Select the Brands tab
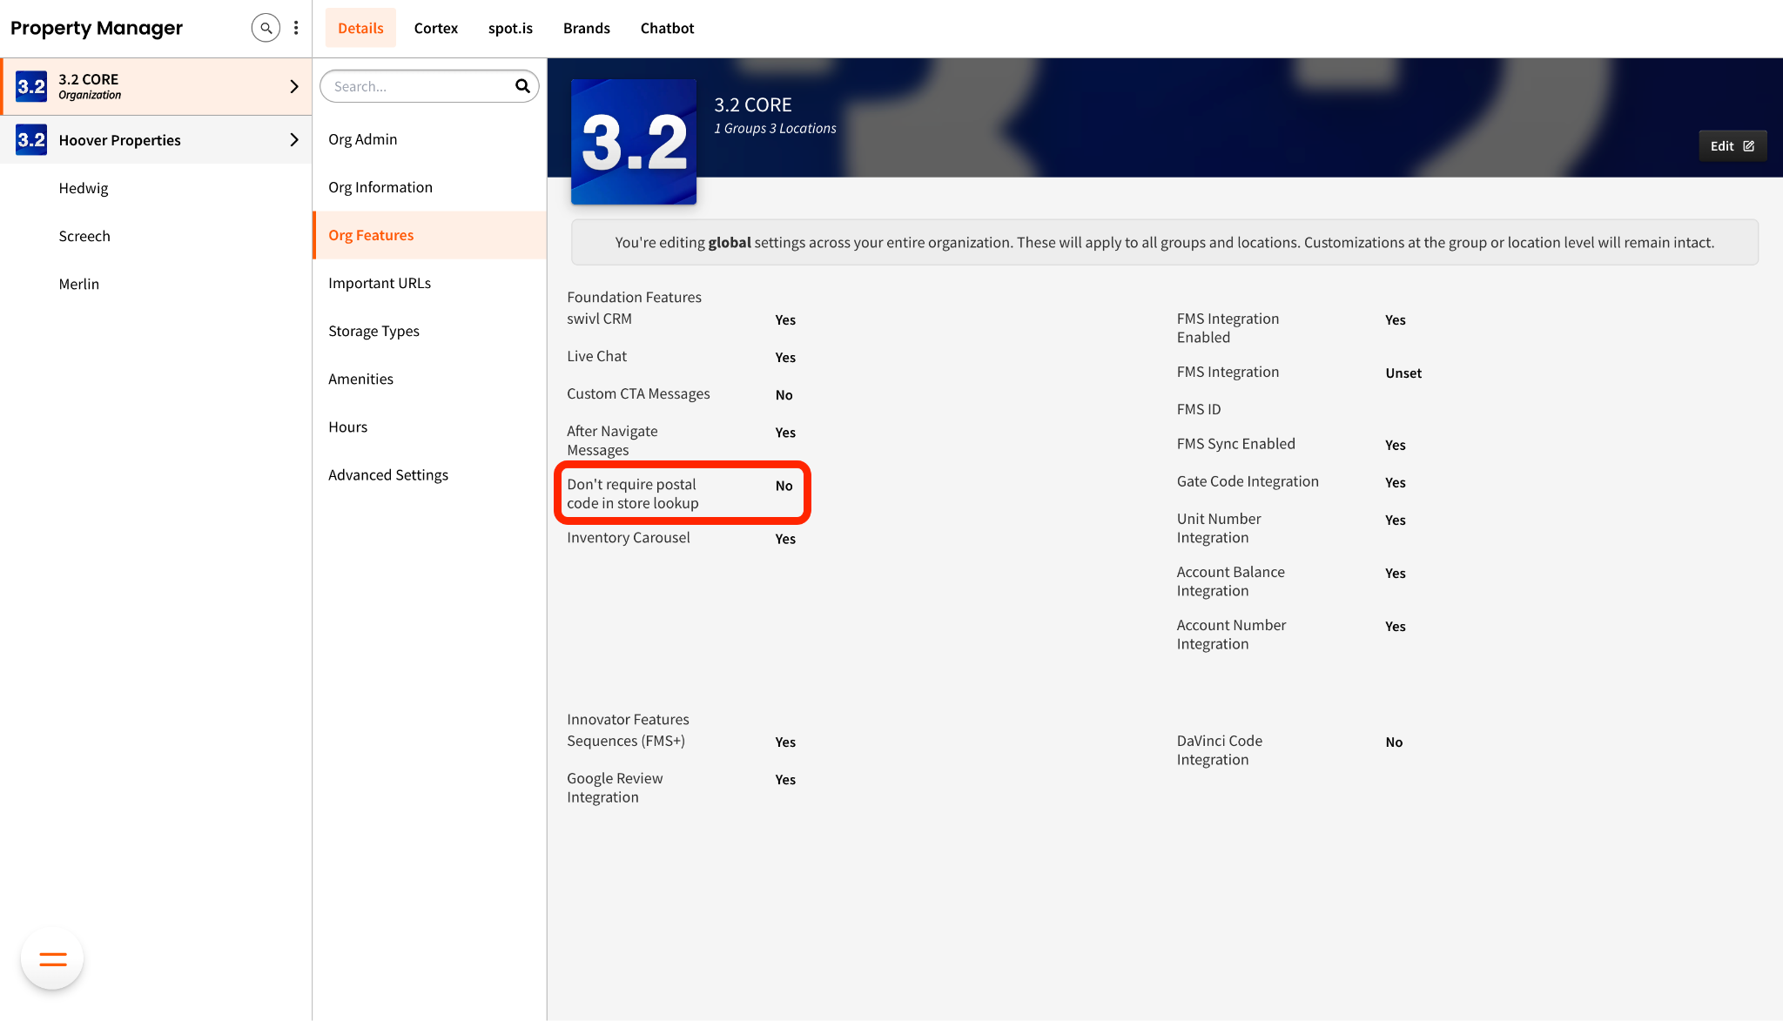The image size is (1783, 1021). (586, 28)
